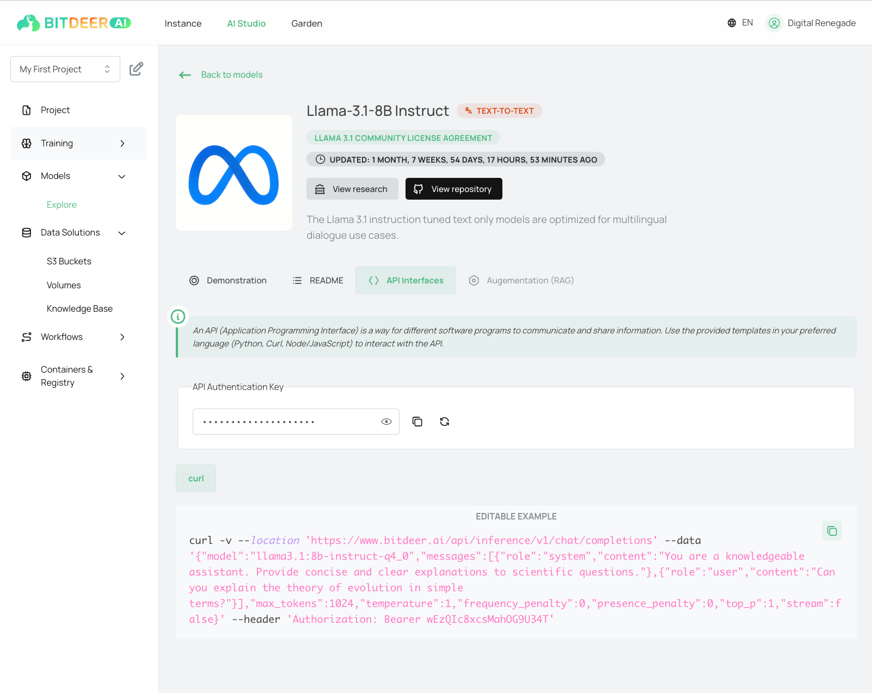
Task: Open Volumes in sidebar
Action: [64, 285]
